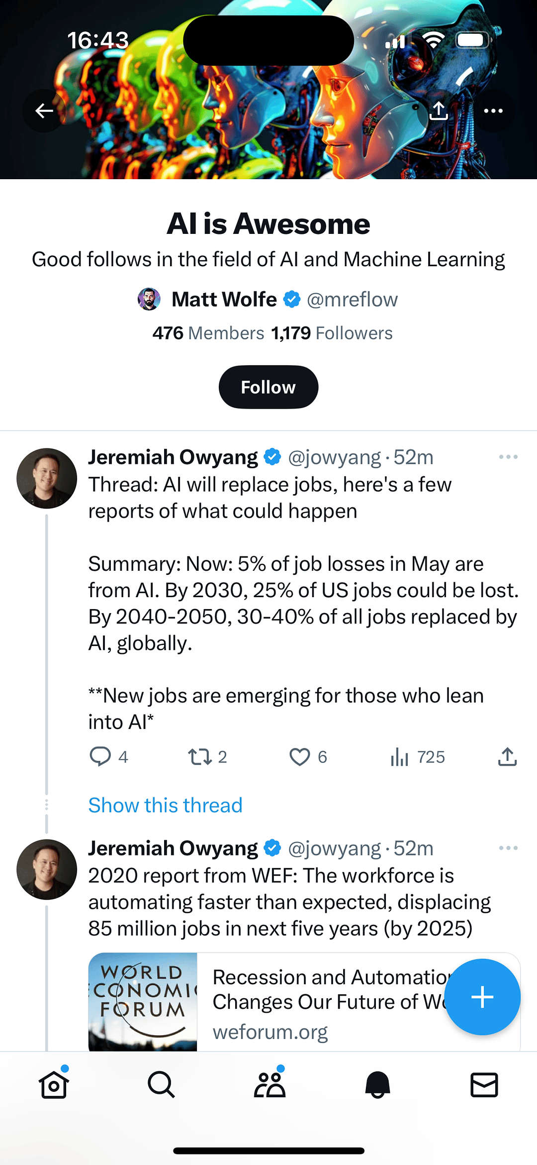Image resolution: width=537 pixels, height=1165 pixels.
Task: Open more options on first tweet
Action: (508, 457)
